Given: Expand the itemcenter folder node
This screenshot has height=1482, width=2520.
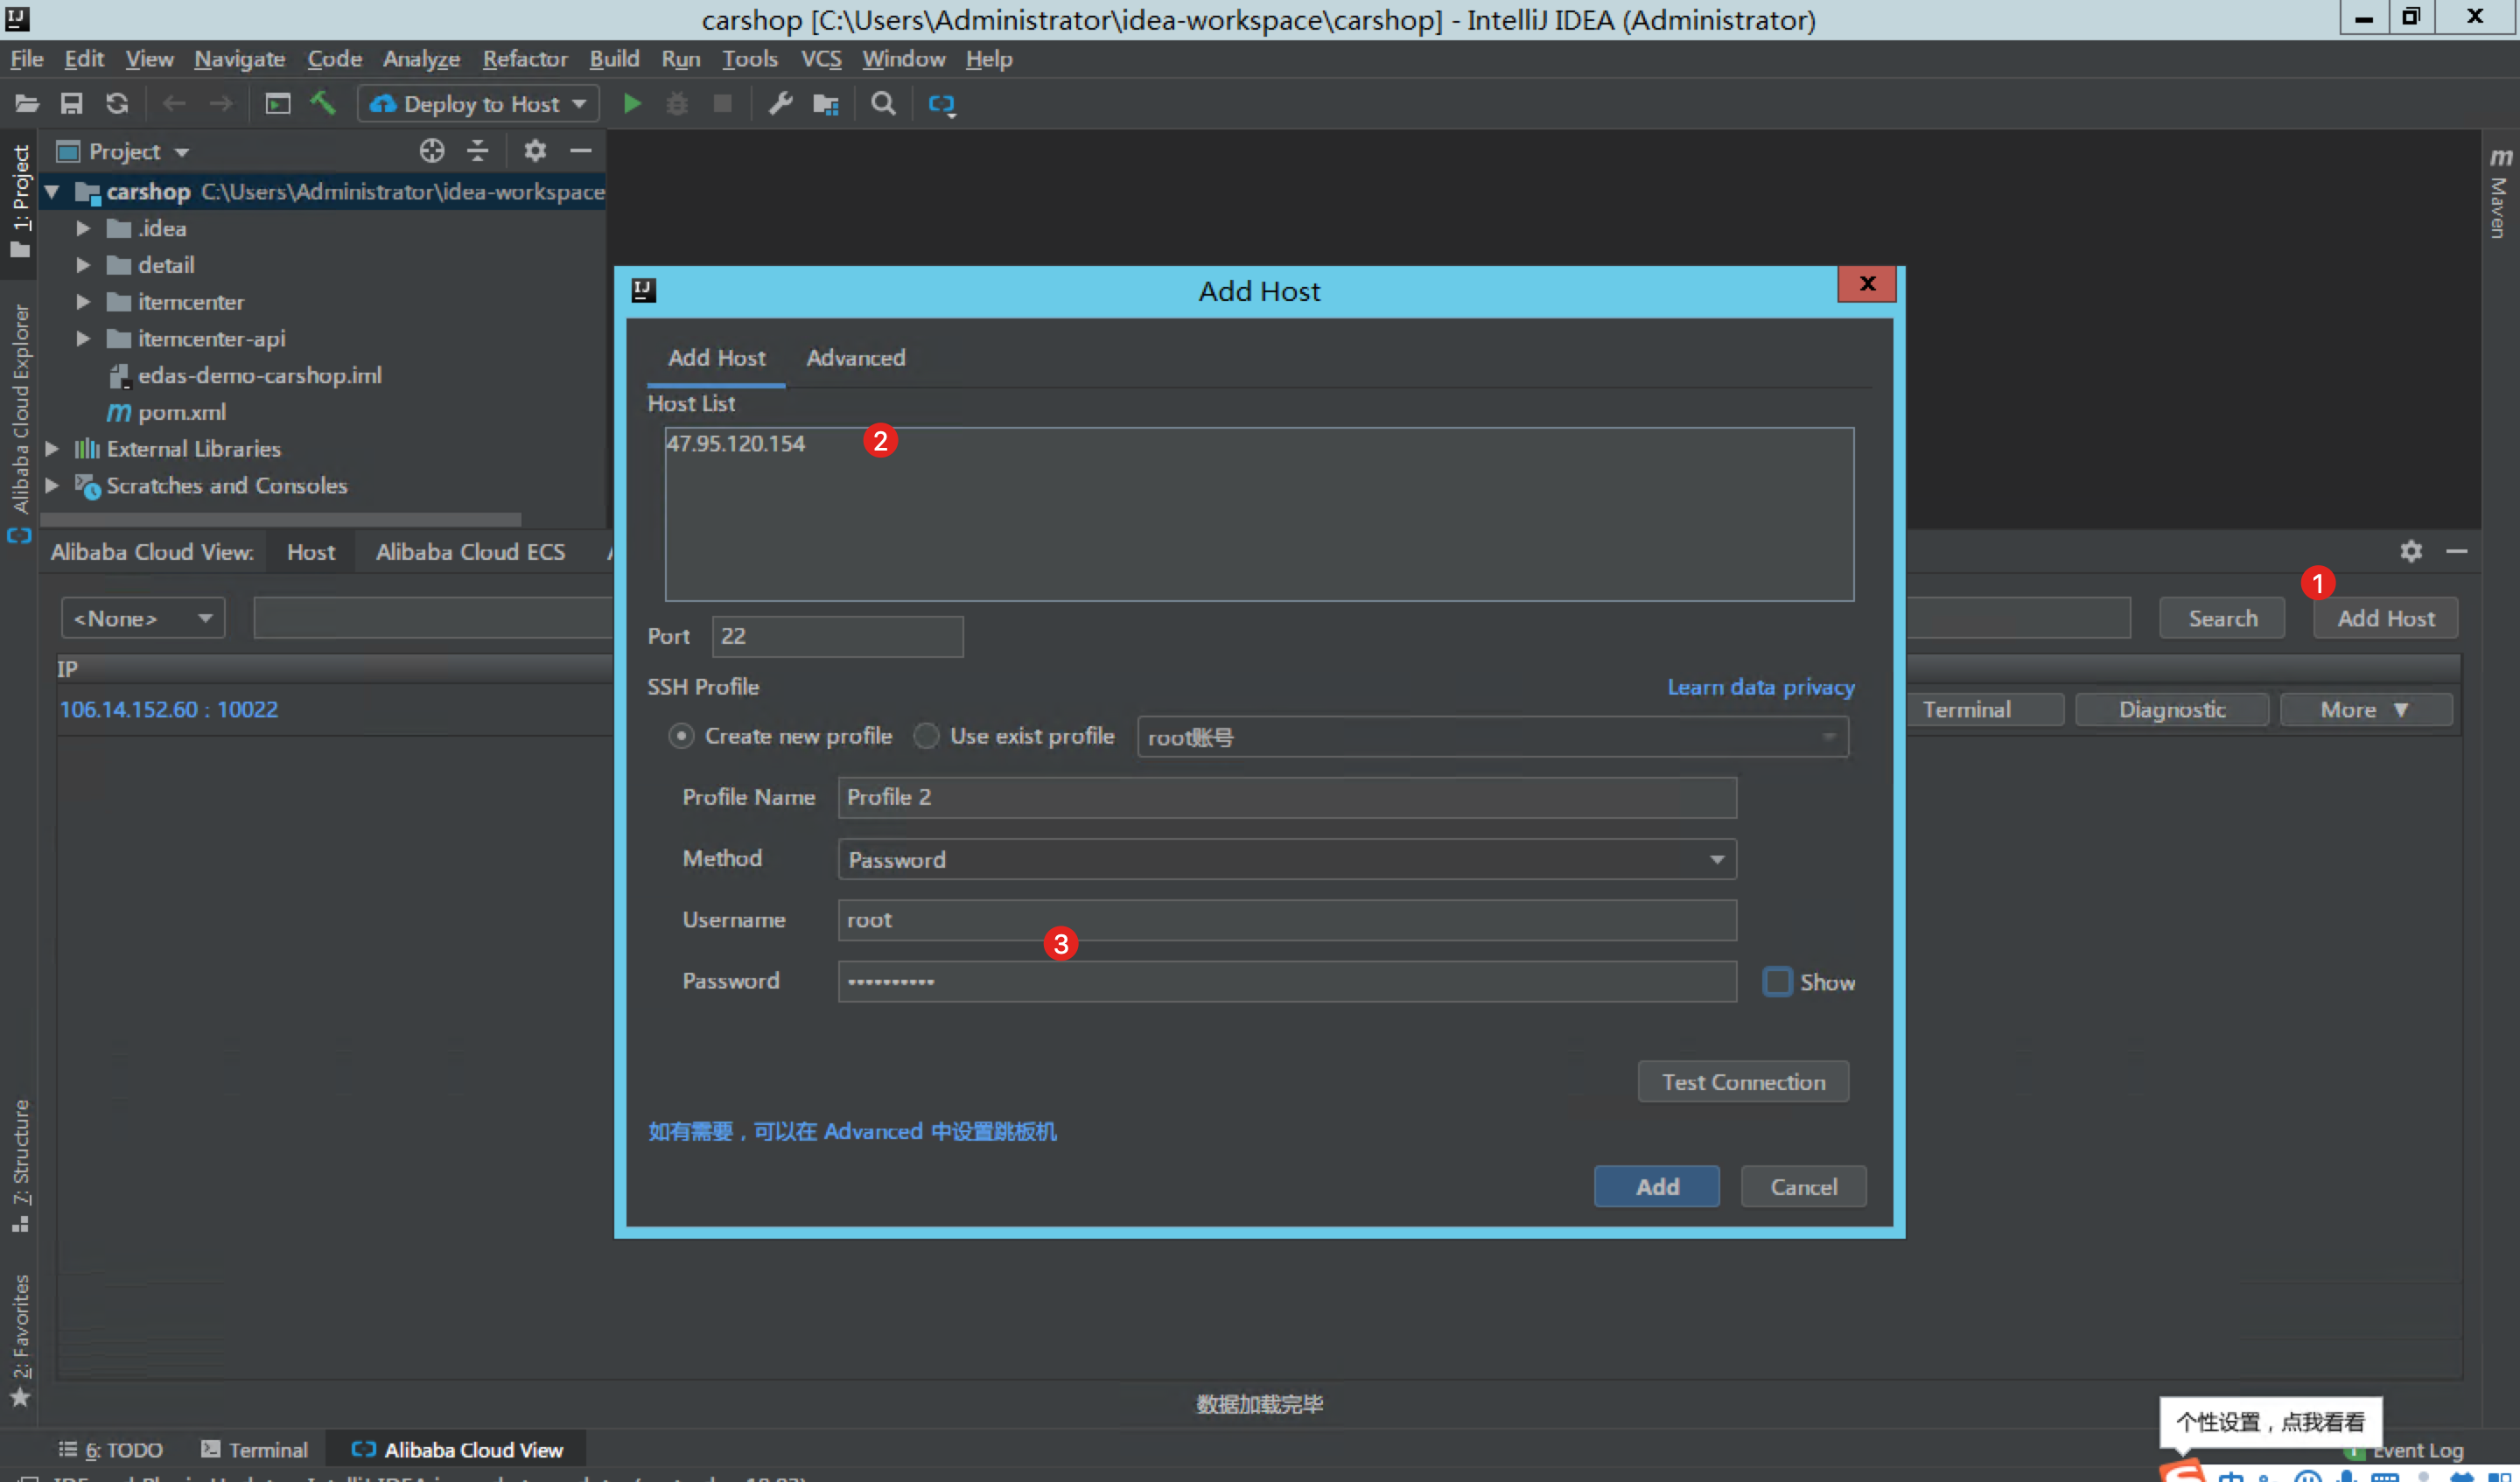Looking at the screenshot, I should pyautogui.click(x=84, y=302).
